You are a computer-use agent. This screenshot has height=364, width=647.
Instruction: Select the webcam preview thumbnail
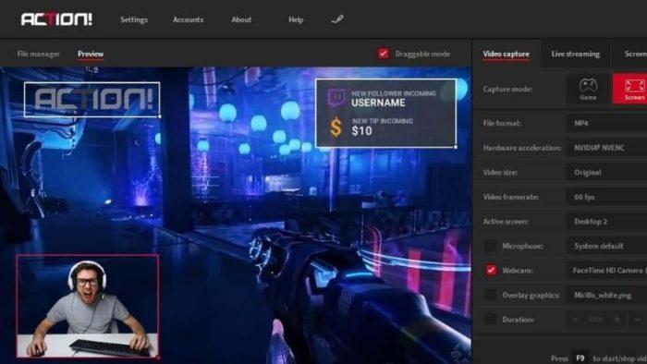tap(88, 306)
